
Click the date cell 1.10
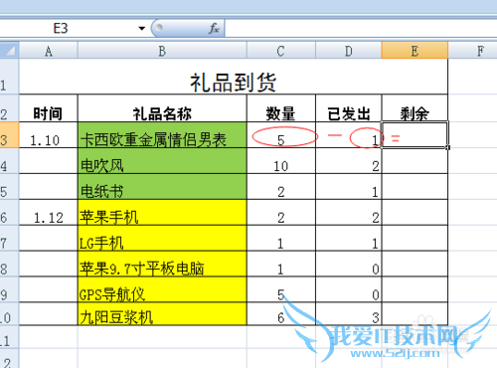(x=49, y=135)
